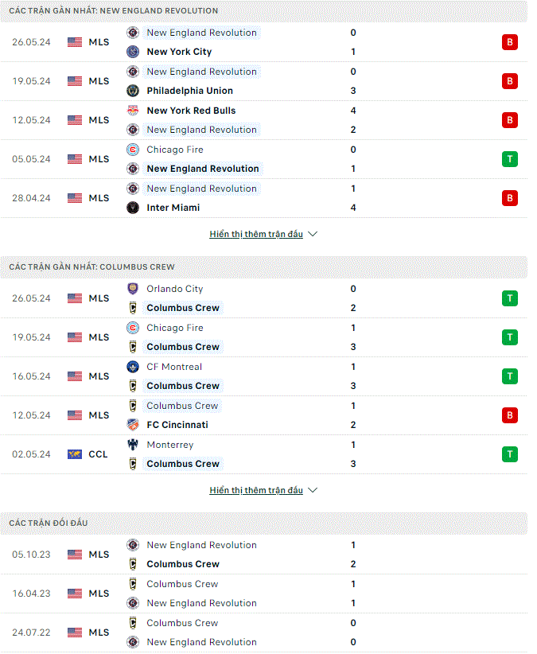The image size is (537, 654).
Task: Click 'Hiển thị thêm trận đấu' under Columbus Crew matches
Action: point(256,490)
